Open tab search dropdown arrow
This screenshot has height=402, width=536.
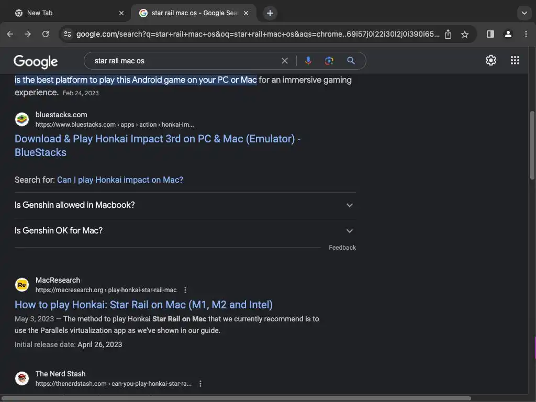[x=524, y=13]
